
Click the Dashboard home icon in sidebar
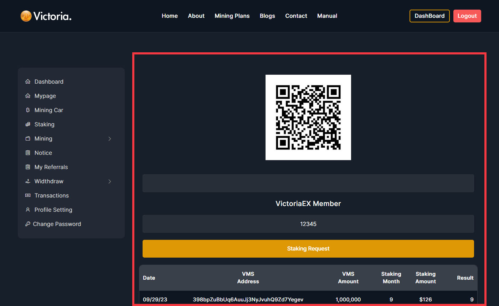pyautogui.click(x=28, y=82)
